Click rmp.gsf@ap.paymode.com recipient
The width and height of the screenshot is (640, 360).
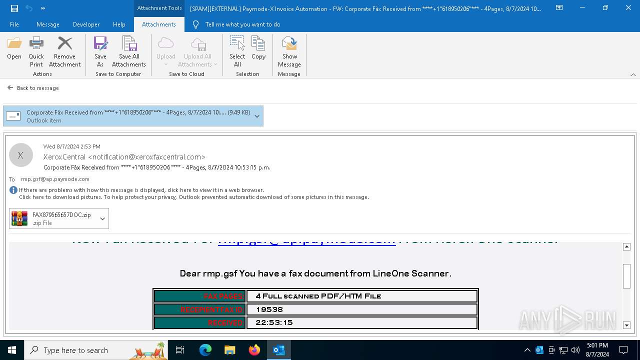[55, 179]
